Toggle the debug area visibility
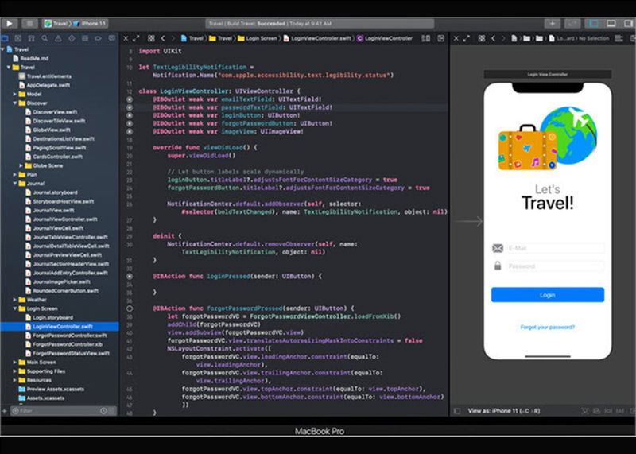The height and width of the screenshot is (454, 636). pos(611,24)
